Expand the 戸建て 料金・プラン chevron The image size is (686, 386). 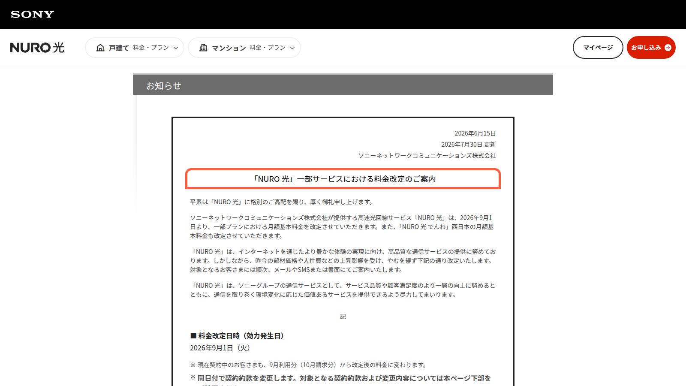coord(175,48)
